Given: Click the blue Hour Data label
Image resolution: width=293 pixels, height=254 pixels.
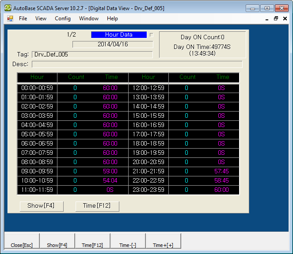Looking at the screenshot, I should click(x=119, y=35).
